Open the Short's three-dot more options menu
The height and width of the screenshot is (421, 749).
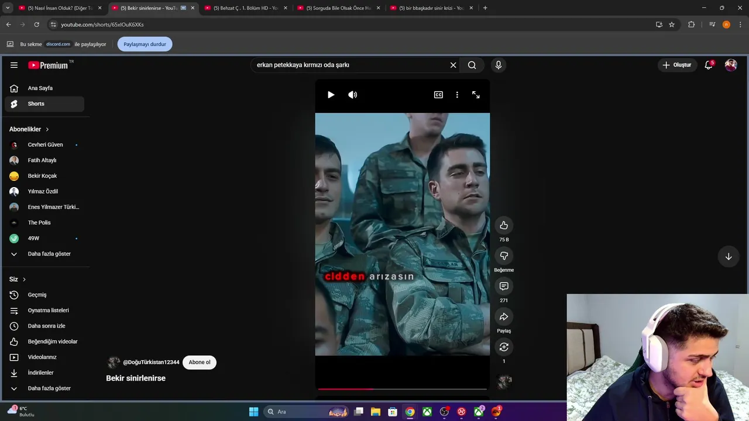(457, 95)
